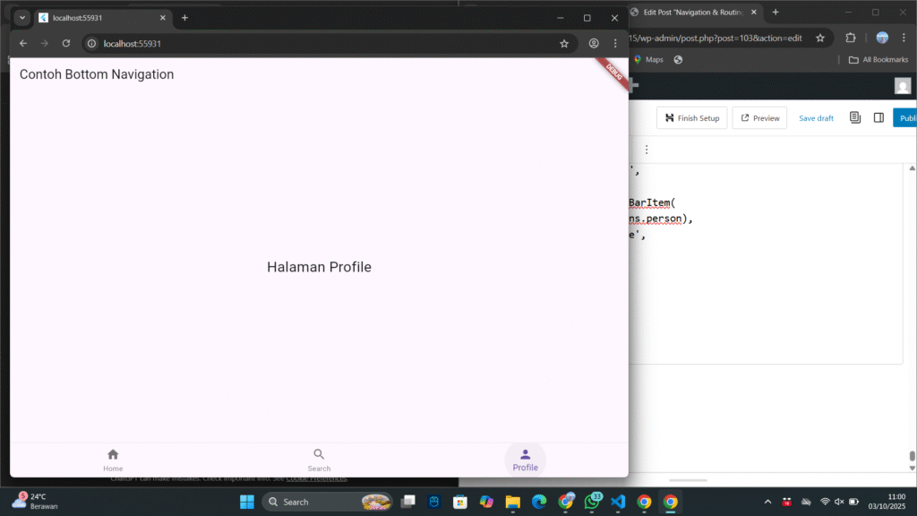Launch Visual Studio Code from the taskbar

click(617, 502)
